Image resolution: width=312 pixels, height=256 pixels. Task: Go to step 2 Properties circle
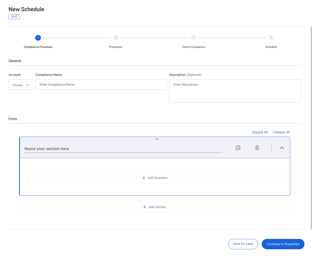click(116, 38)
